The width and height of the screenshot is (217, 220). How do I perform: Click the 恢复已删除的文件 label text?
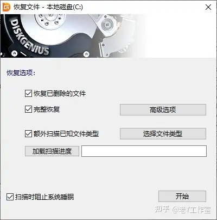[60, 94]
